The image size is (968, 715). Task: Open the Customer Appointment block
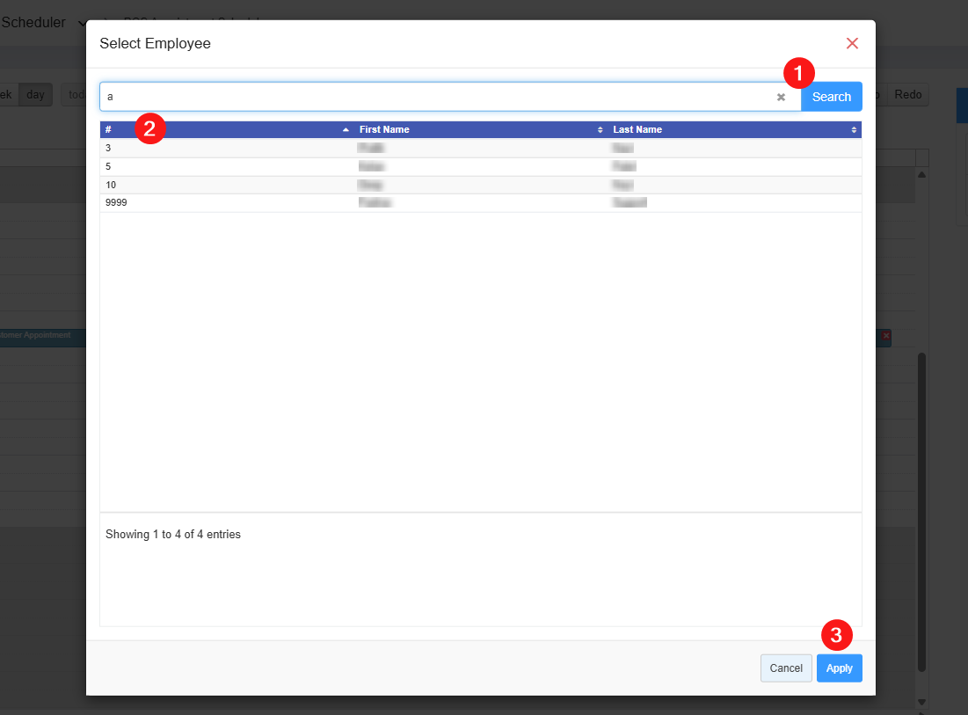tap(40, 336)
